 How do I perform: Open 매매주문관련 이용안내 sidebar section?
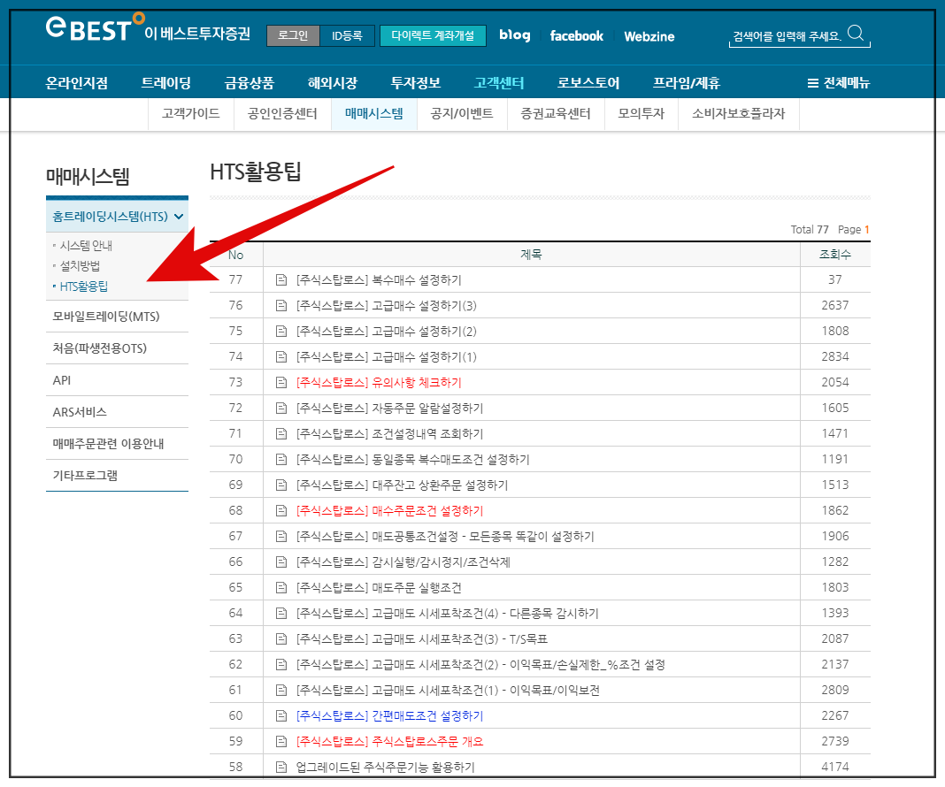tap(117, 444)
